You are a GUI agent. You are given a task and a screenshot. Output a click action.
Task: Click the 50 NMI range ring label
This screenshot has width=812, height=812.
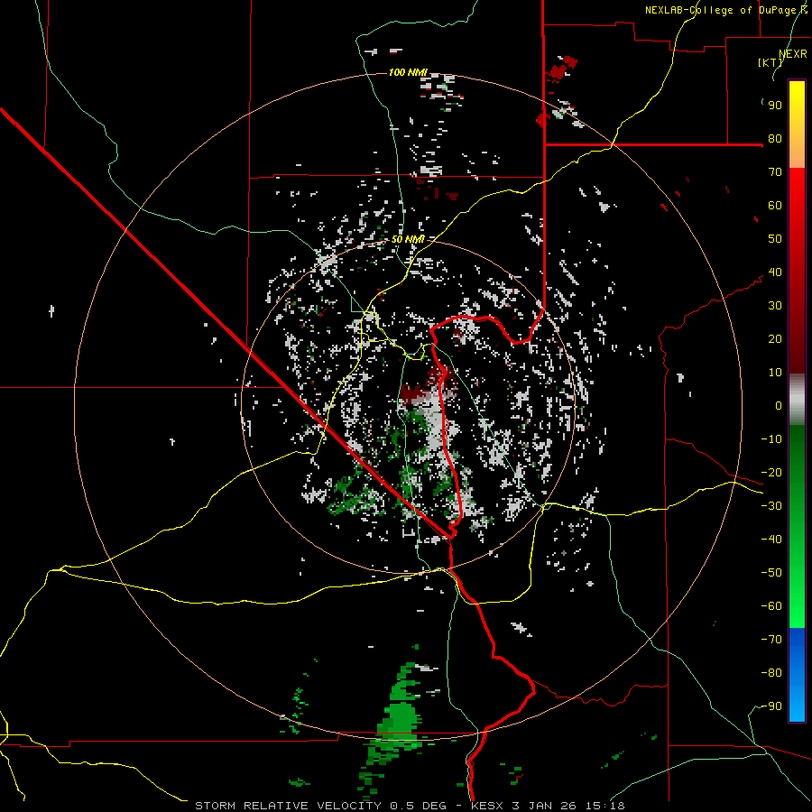coord(408,239)
